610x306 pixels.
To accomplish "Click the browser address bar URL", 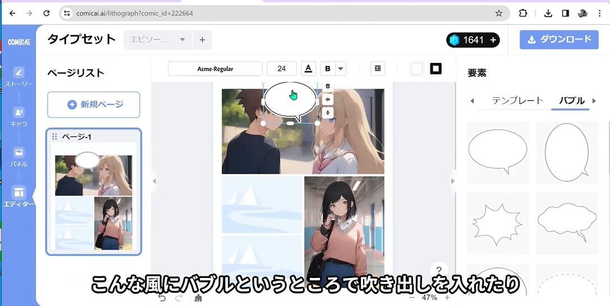I will point(135,13).
